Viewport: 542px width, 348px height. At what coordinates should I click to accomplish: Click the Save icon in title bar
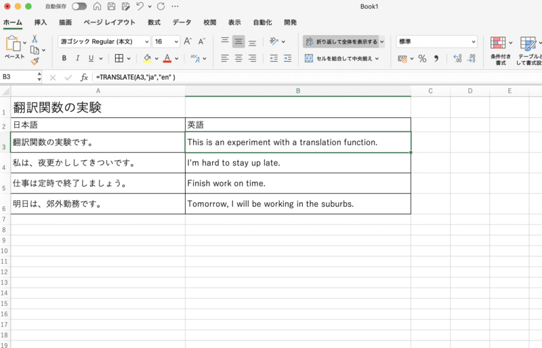tap(110, 6)
